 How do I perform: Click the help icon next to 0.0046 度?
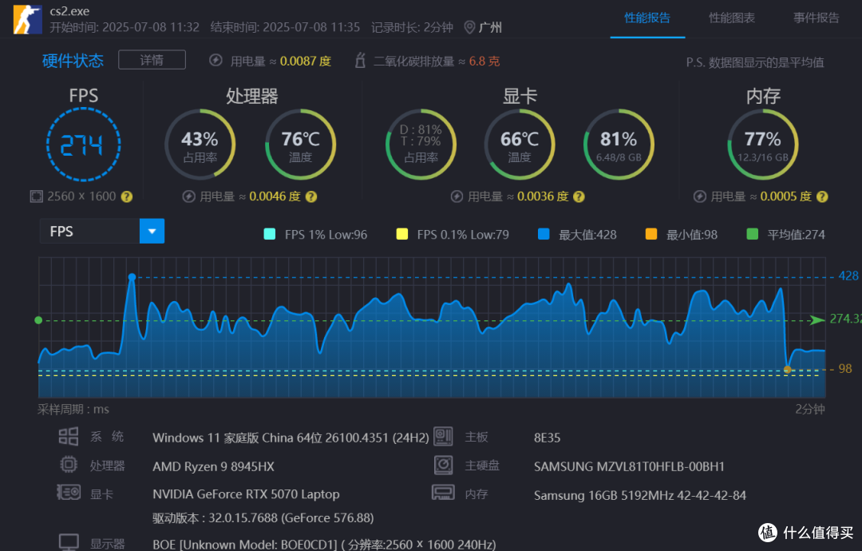pos(311,196)
